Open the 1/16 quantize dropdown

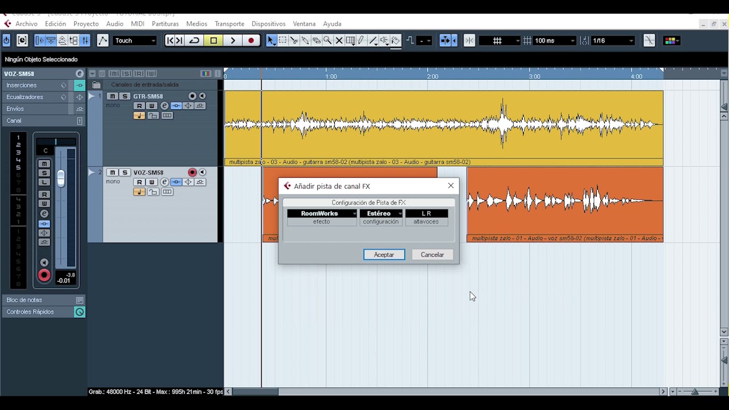tap(613, 40)
